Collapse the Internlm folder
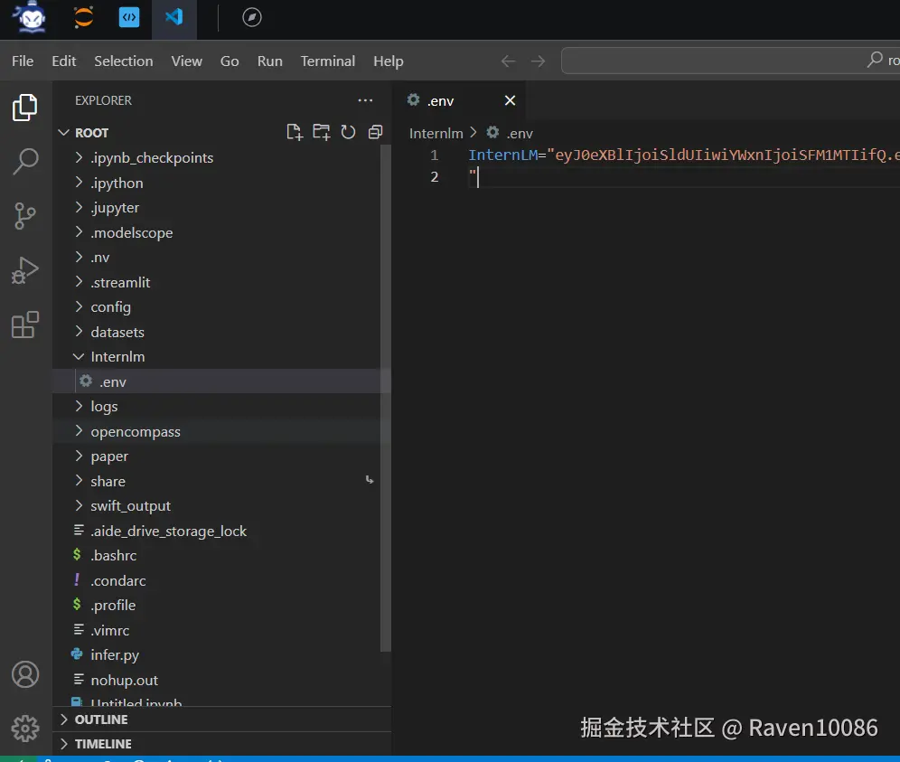Image resolution: width=900 pixels, height=762 pixels. coord(117,357)
